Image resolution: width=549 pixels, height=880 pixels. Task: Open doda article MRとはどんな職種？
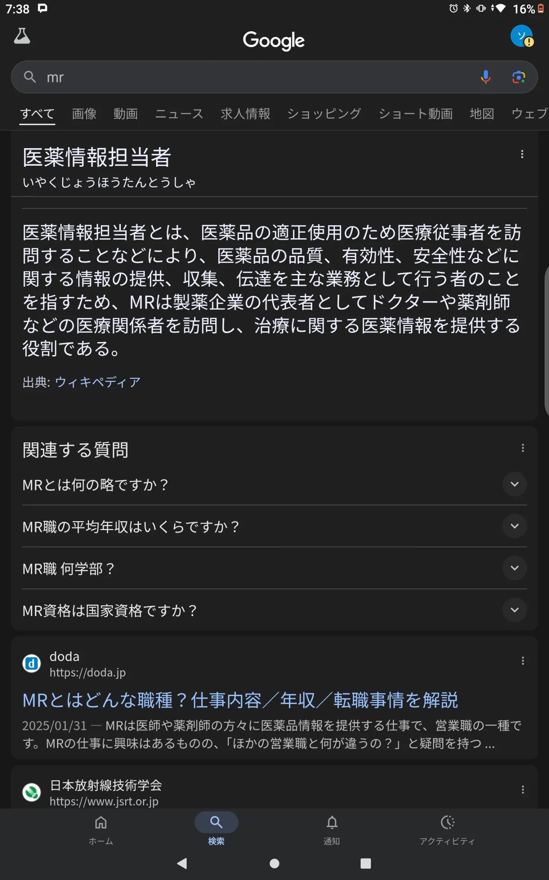240,700
